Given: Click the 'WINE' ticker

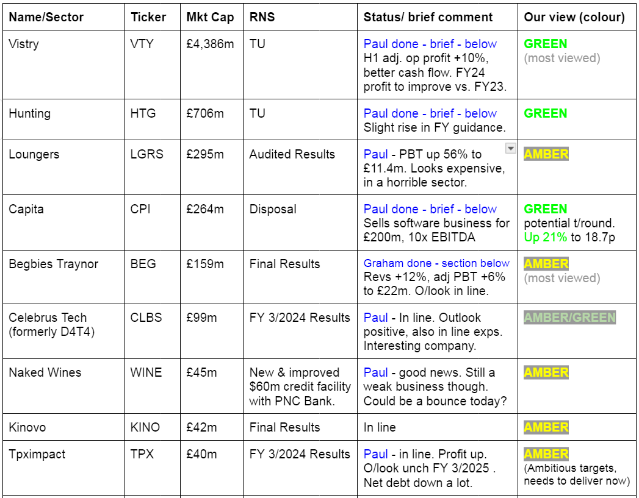Looking at the screenshot, I should point(146,372).
